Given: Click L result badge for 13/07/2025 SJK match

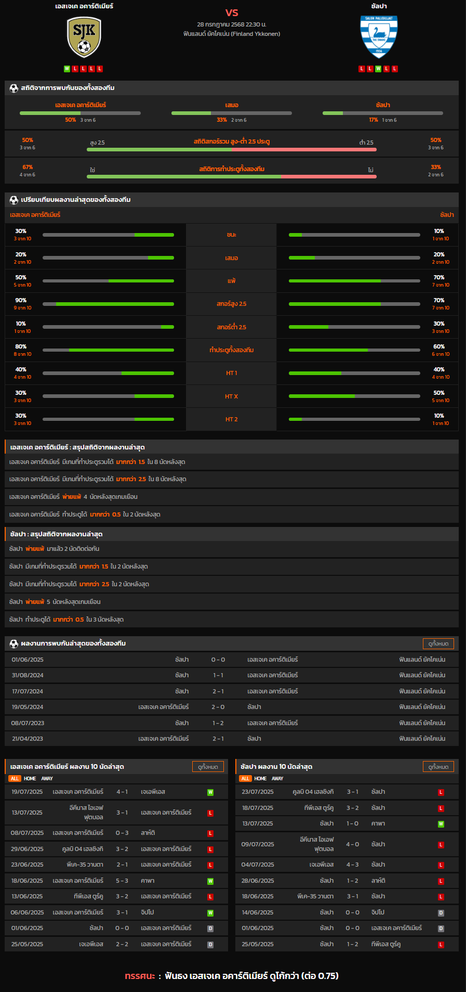Looking at the screenshot, I should (210, 813).
